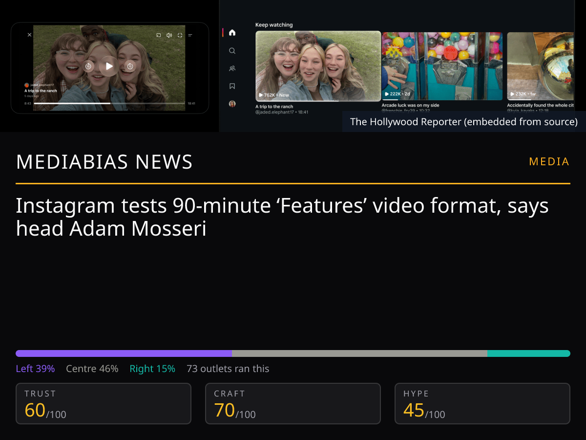Click the purple Left segment of the bias bar

click(x=124, y=353)
